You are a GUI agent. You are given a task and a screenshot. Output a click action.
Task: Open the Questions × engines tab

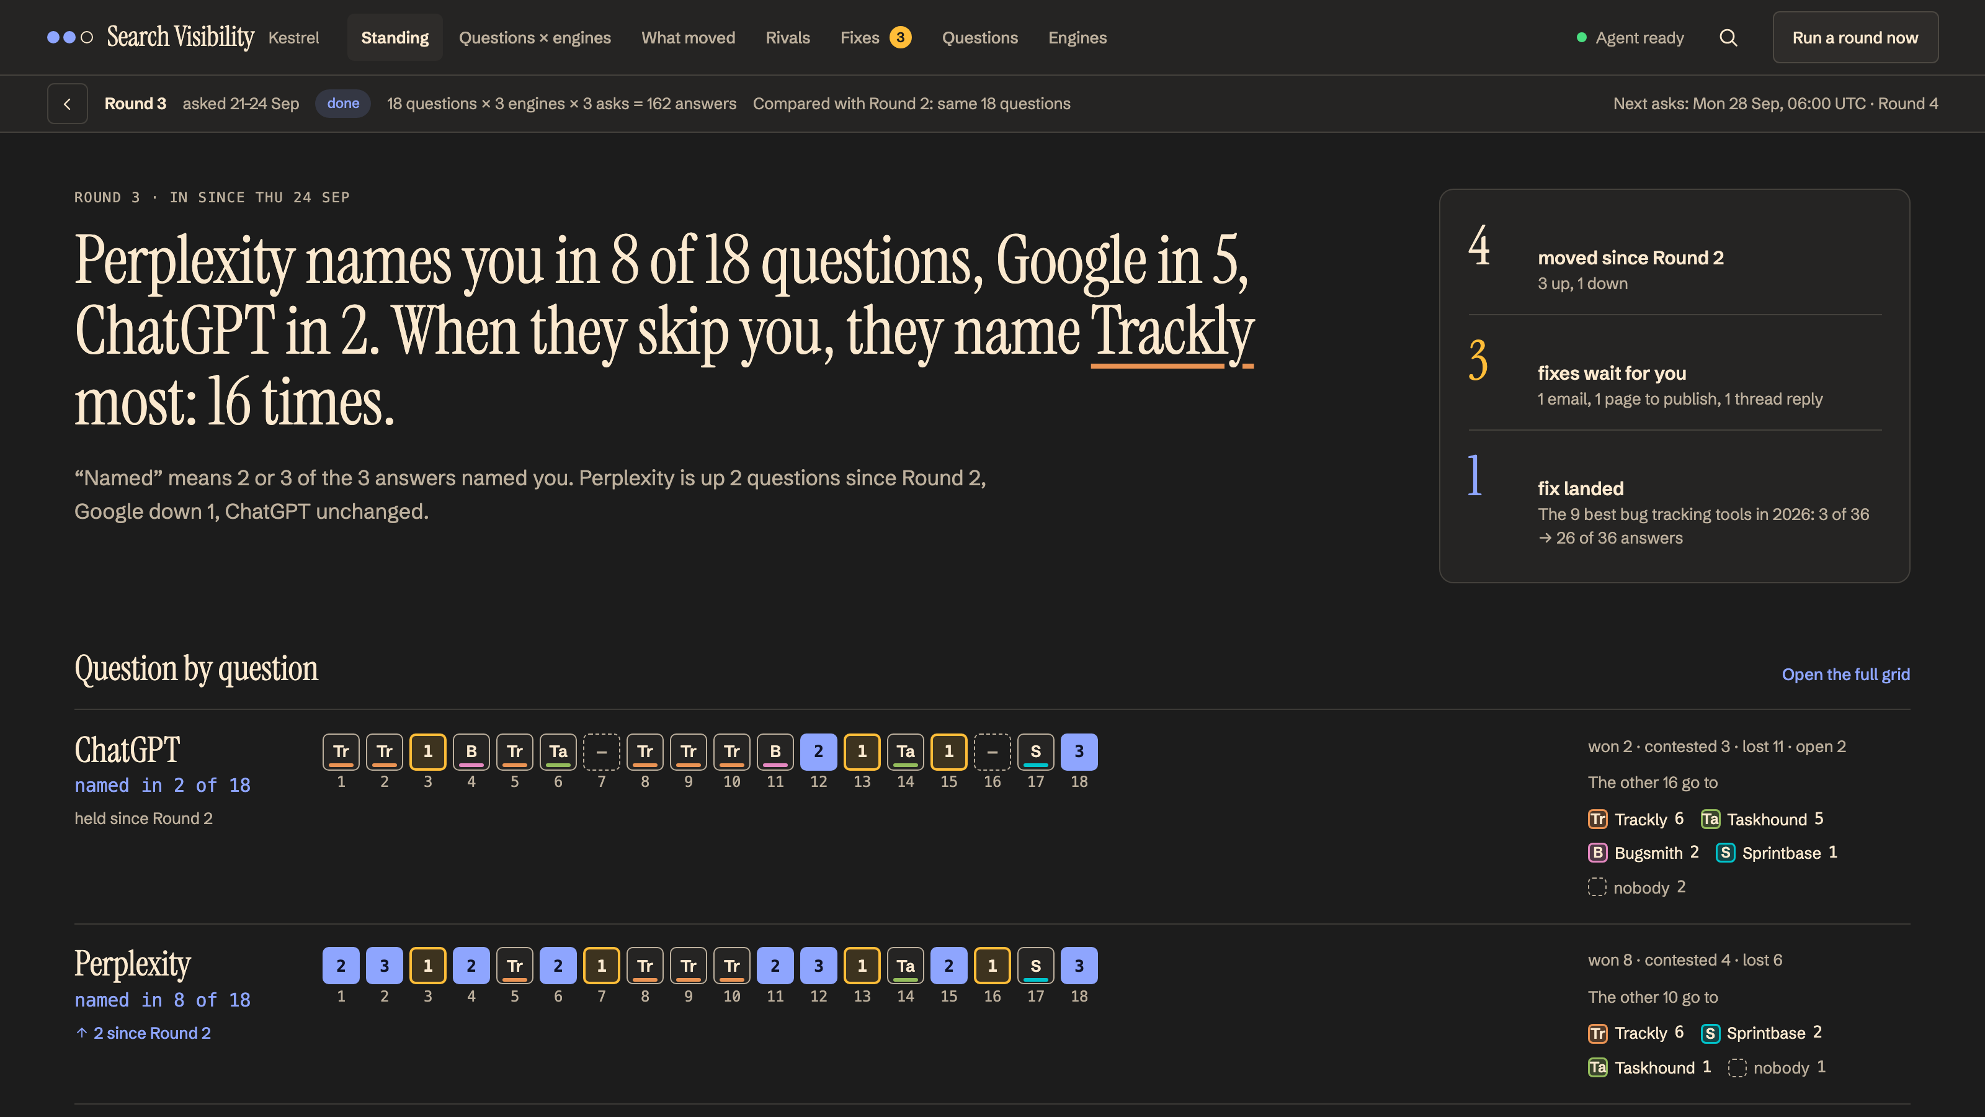[x=535, y=38]
